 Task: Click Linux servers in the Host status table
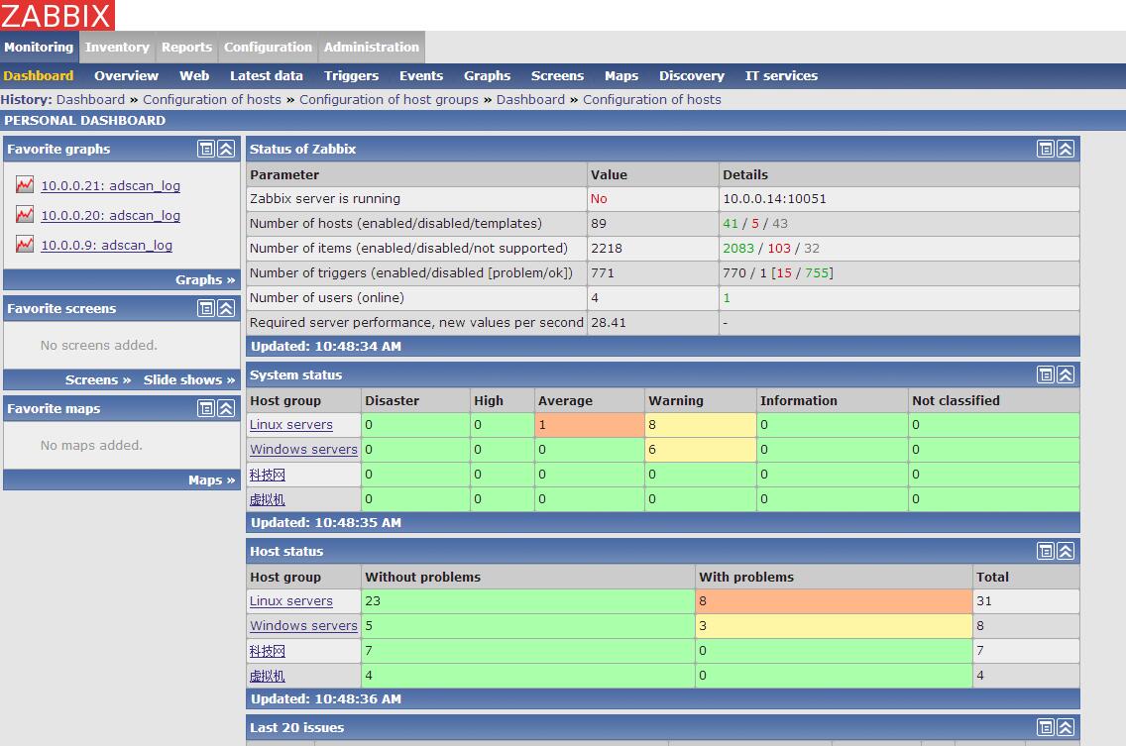point(291,600)
